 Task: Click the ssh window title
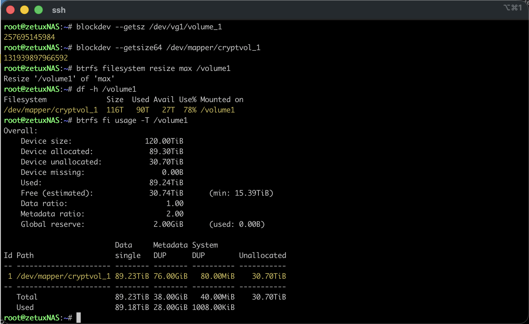pos(59,10)
